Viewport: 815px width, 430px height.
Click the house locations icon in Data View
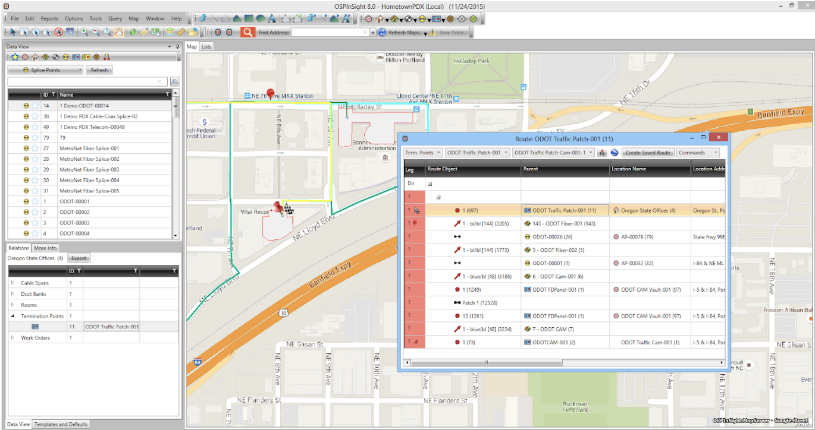click(x=35, y=57)
